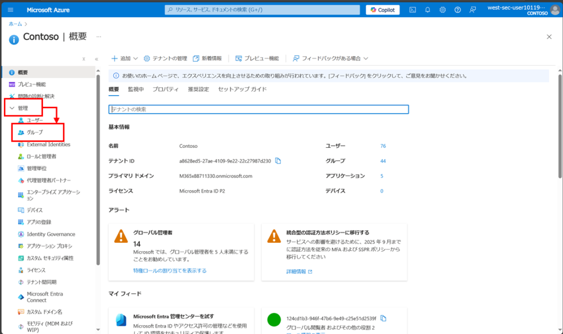The image size is (563, 334).
Task: Switch to the 推奨設定 tab
Action: (x=198, y=90)
